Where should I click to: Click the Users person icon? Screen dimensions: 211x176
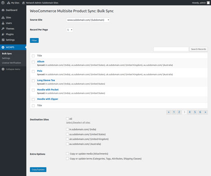[3, 23]
